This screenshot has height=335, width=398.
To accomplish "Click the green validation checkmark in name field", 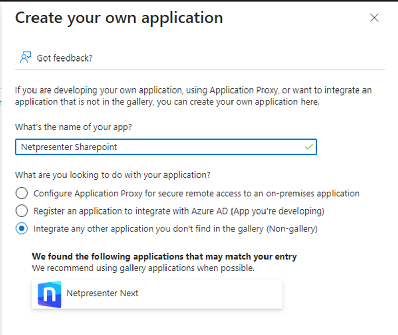I will 309,147.
